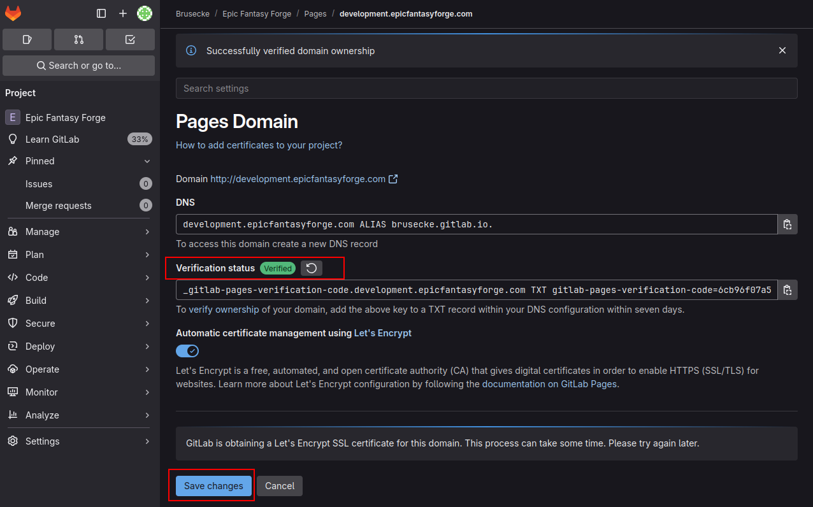The height and width of the screenshot is (507, 813).
Task: Click the info icon in alert banner
Action: 191,50
